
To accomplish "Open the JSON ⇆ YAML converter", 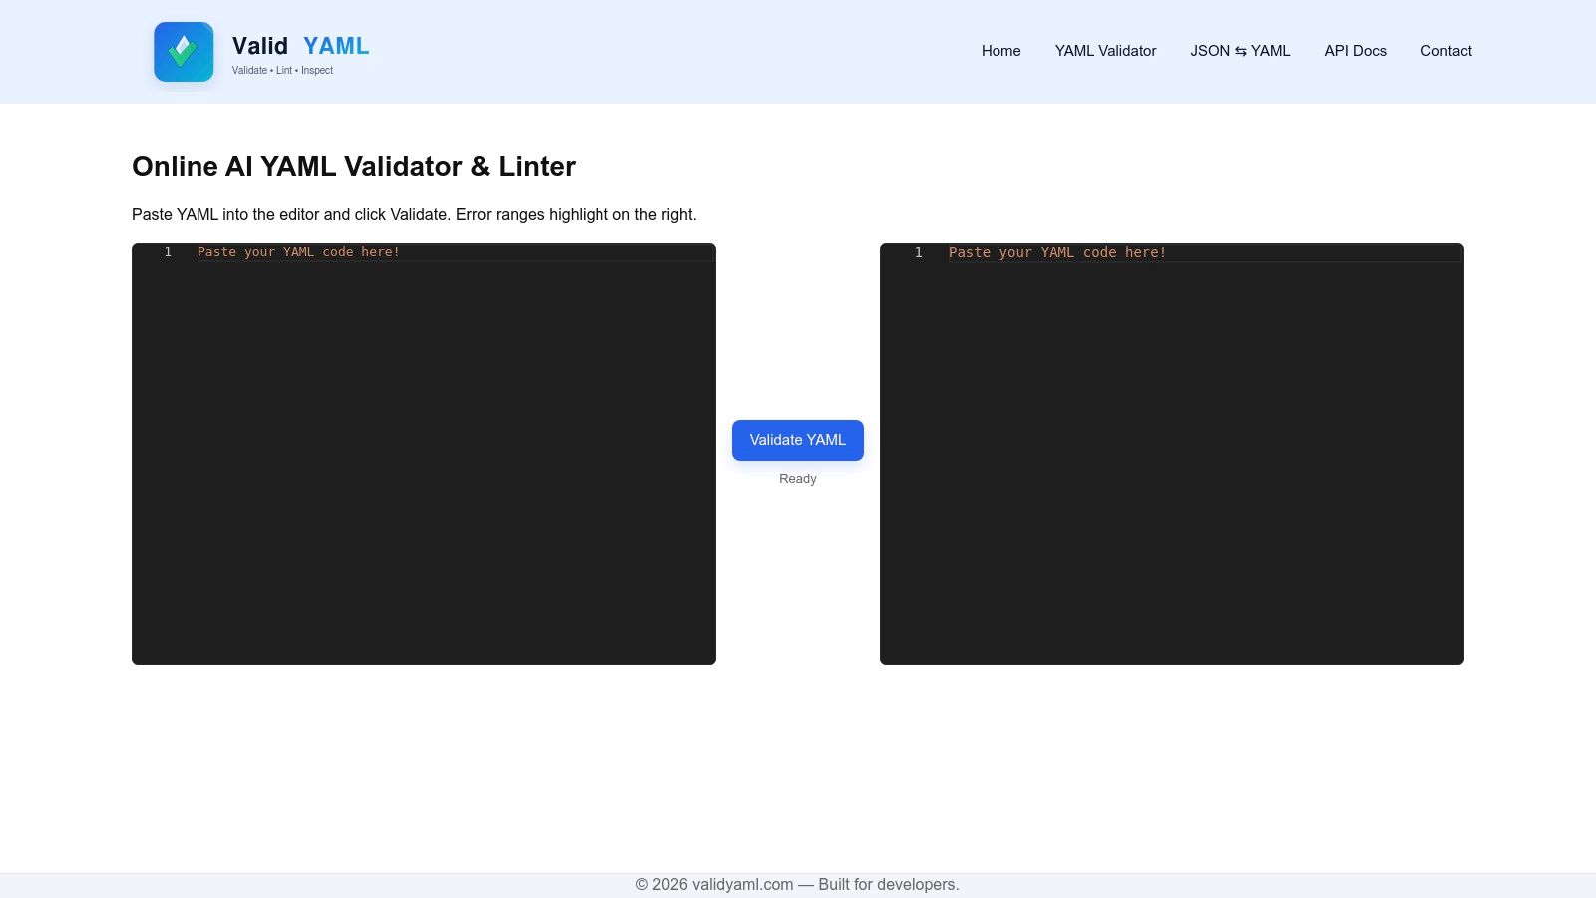I will (x=1240, y=51).
